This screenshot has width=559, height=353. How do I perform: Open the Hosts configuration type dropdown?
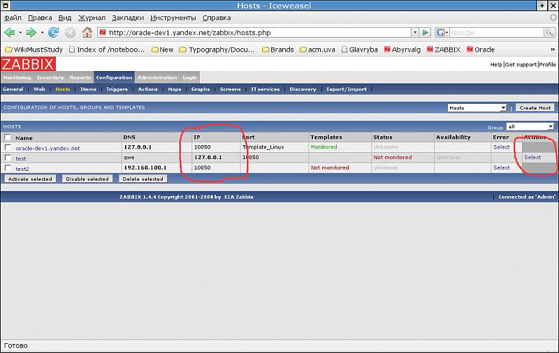477,107
